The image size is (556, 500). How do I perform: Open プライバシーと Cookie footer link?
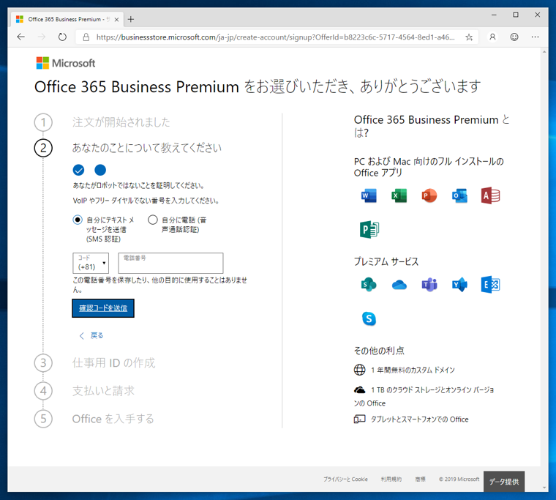click(x=345, y=479)
